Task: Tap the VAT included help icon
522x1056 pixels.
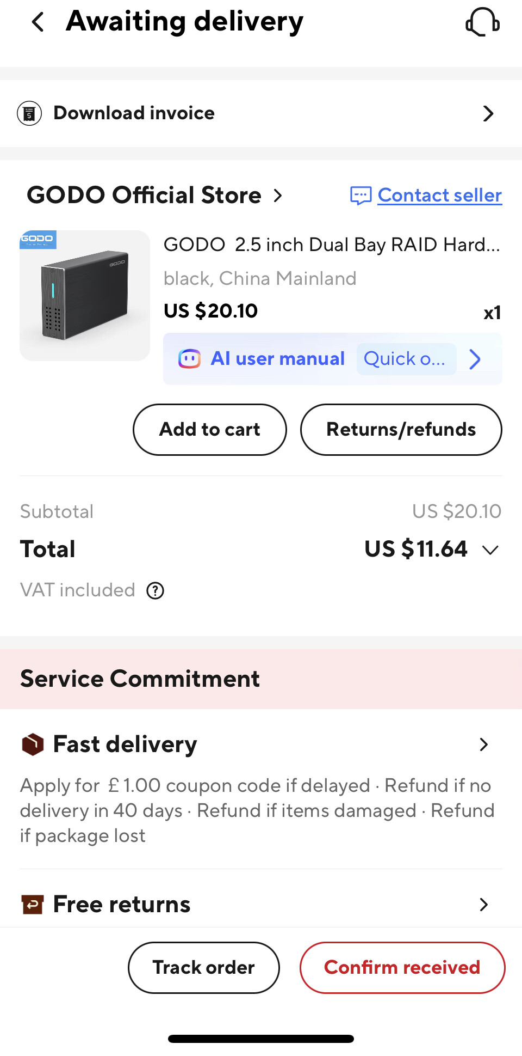Action: click(156, 590)
